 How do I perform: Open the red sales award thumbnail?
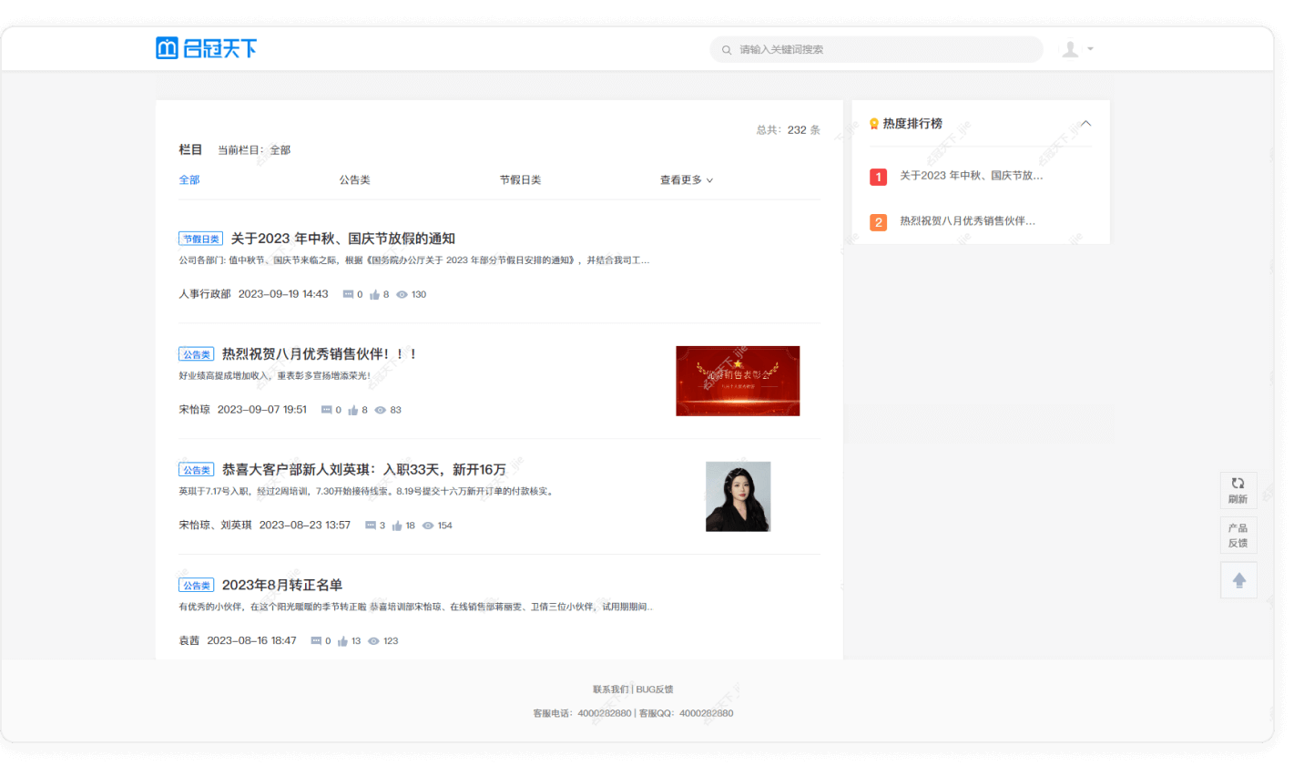pos(737,381)
